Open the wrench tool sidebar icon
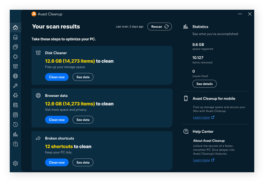264x182 pixels. pos(15,86)
